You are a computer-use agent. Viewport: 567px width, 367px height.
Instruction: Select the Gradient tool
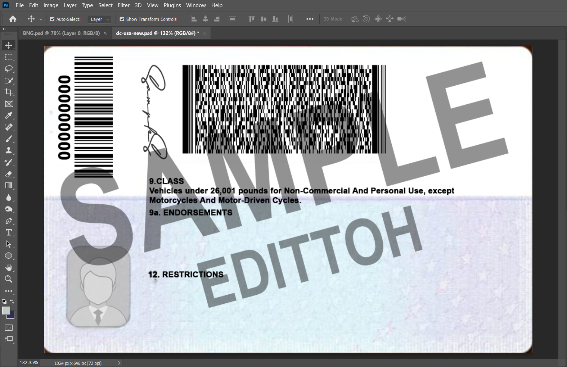9,186
